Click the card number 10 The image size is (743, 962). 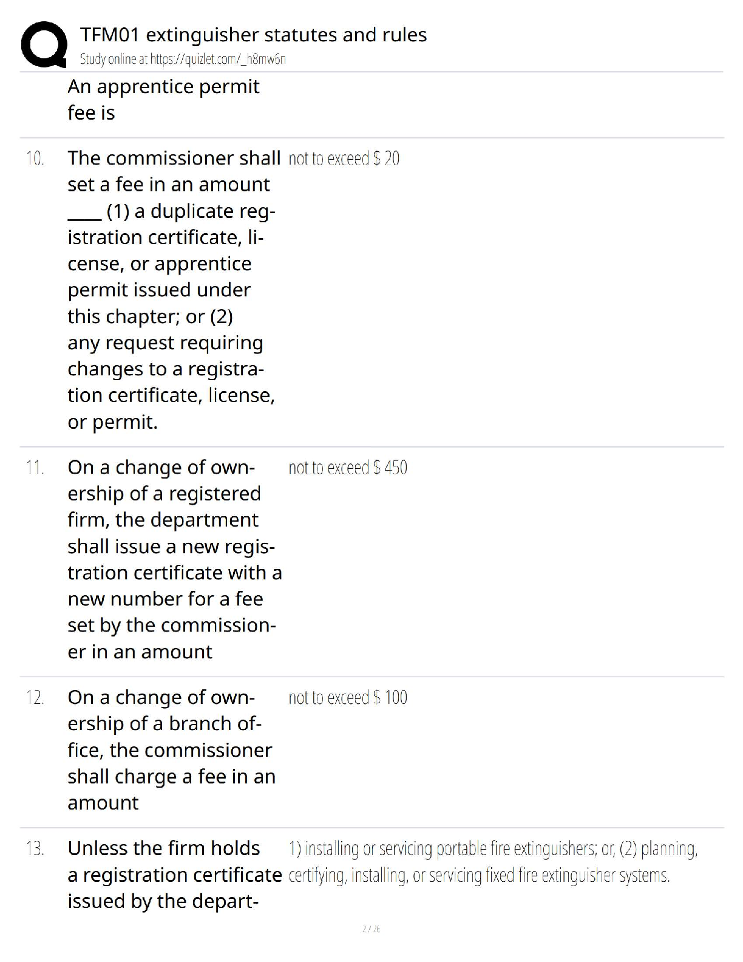[x=35, y=159]
